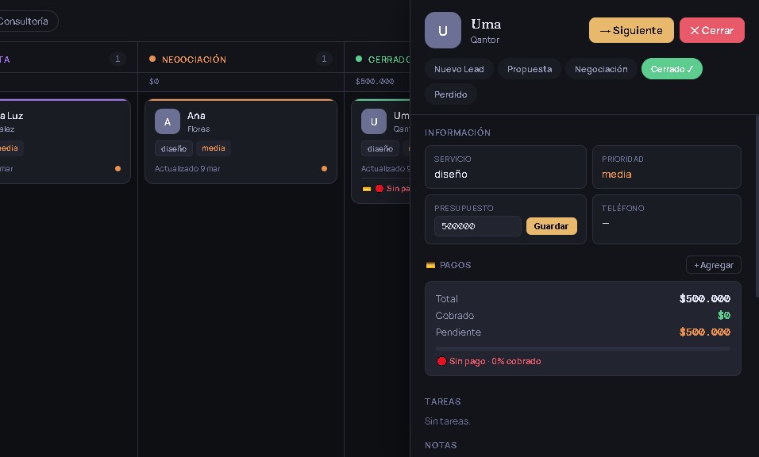Open the Prioridad field showing media
Image resolution: width=759 pixels, height=457 pixels.
point(666,167)
